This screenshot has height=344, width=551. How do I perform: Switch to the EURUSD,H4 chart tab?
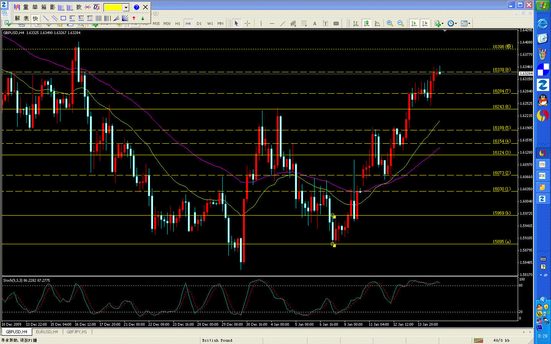pyautogui.click(x=47, y=332)
